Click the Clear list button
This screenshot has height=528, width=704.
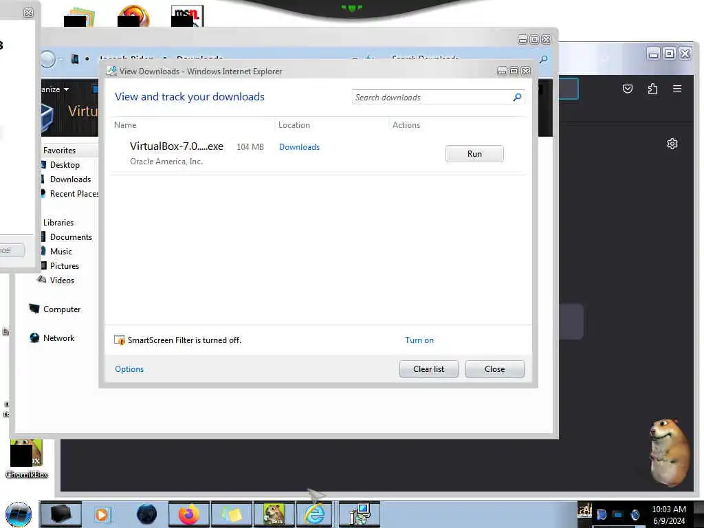click(x=428, y=368)
